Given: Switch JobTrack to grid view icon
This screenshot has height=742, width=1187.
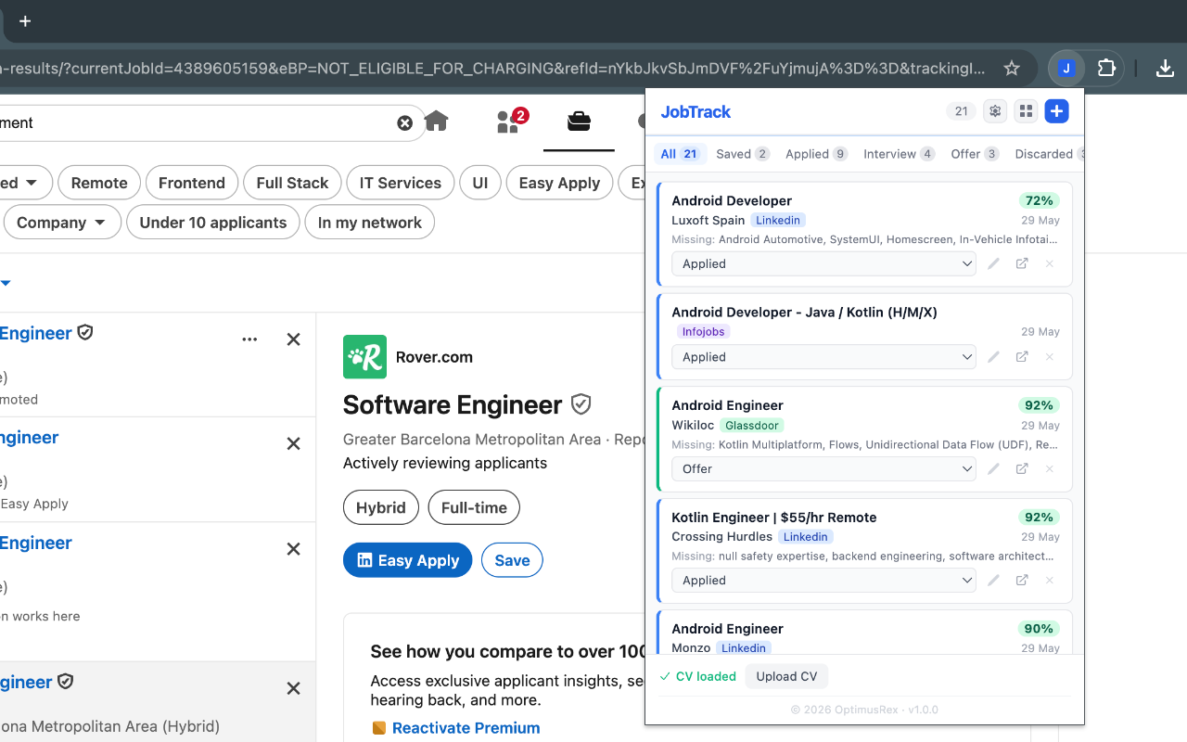Looking at the screenshot, I should click(x=1026, y=111).
